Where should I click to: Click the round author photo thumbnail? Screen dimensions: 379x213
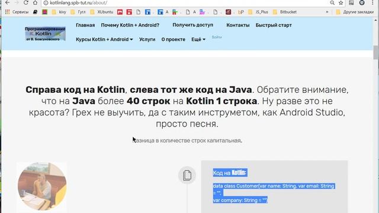(42, 186)
